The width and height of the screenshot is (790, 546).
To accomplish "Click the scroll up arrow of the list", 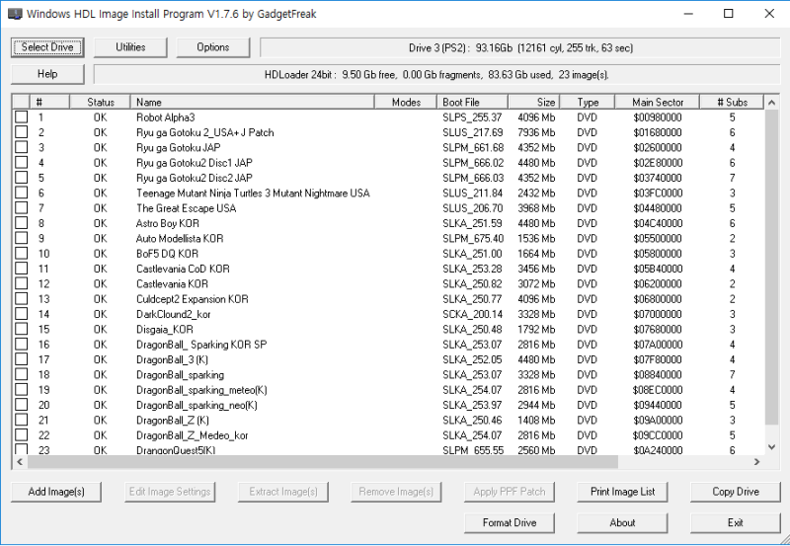I will click(771, 103).
